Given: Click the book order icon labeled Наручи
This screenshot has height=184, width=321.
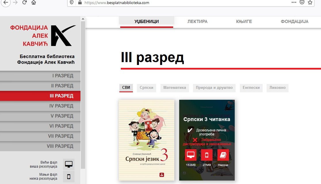Looking at the screenshot, I should pyautogui.click(x=223, y=155).
